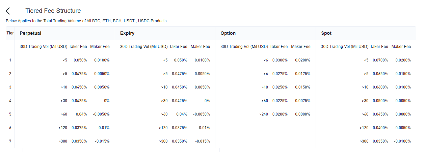424x152 pixels.
Task: Click Expiry tier 5 maker fee -0.0050%
Action: [201, 114]
